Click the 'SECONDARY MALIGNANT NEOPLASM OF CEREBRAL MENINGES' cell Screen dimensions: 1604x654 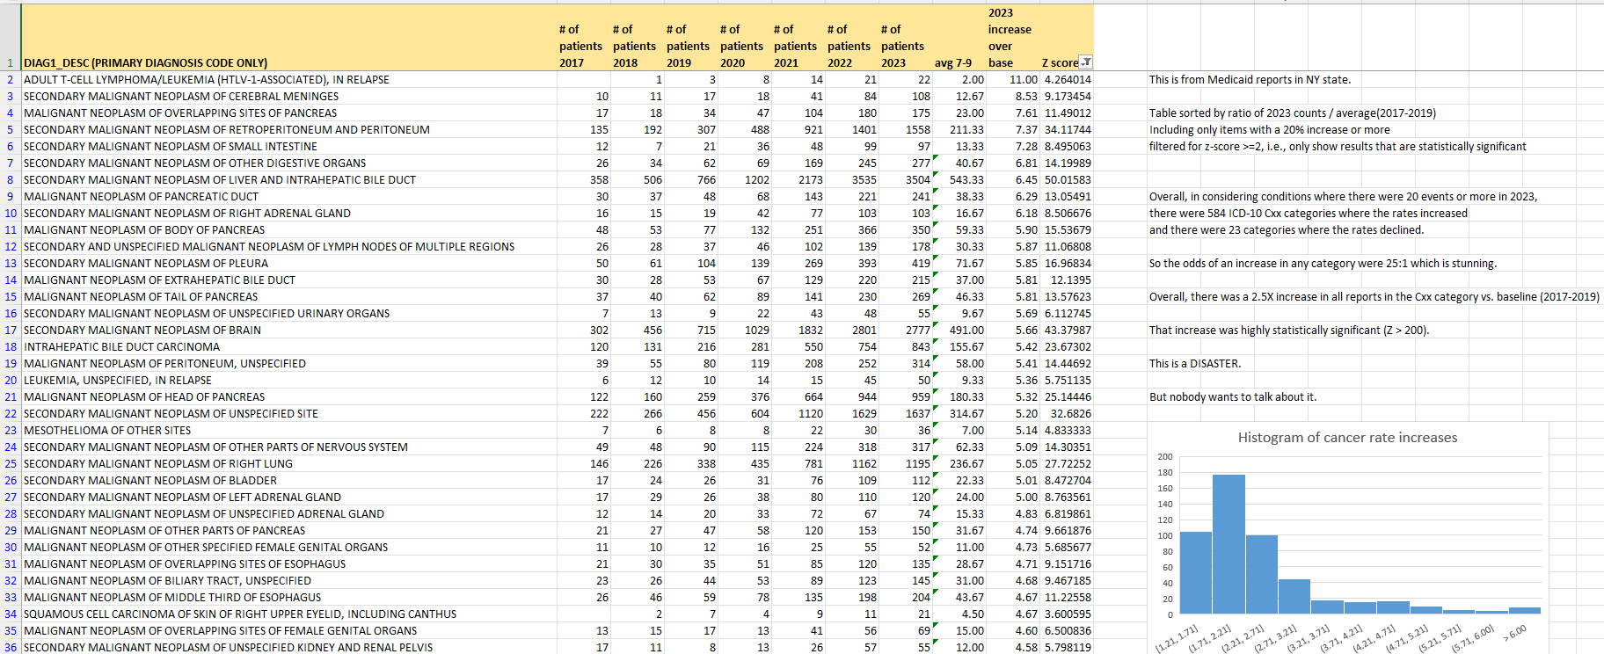pos(288,97)
